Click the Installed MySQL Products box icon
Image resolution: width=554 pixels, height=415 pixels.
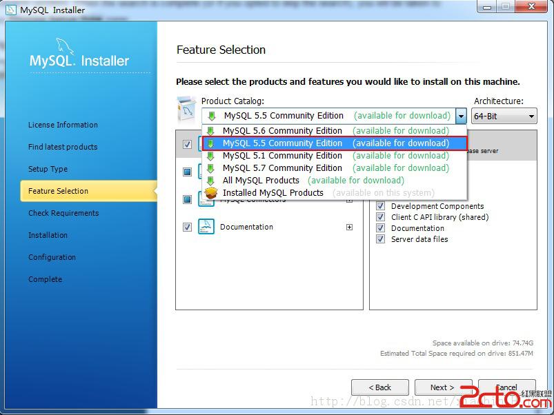tap(211, 193)
